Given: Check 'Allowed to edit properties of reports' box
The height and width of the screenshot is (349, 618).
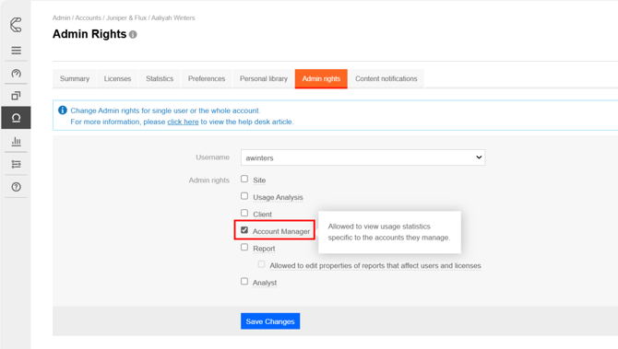Looking at the screenshot, I should (261, 264).
